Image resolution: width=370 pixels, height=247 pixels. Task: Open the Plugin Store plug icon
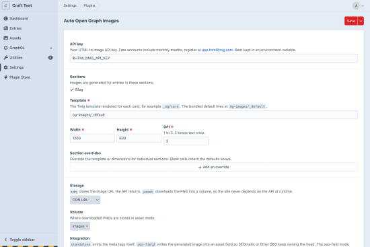[x=5, y=77]
